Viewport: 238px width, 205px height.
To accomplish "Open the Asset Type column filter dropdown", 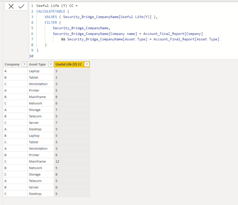I will [x=51, y=64].
